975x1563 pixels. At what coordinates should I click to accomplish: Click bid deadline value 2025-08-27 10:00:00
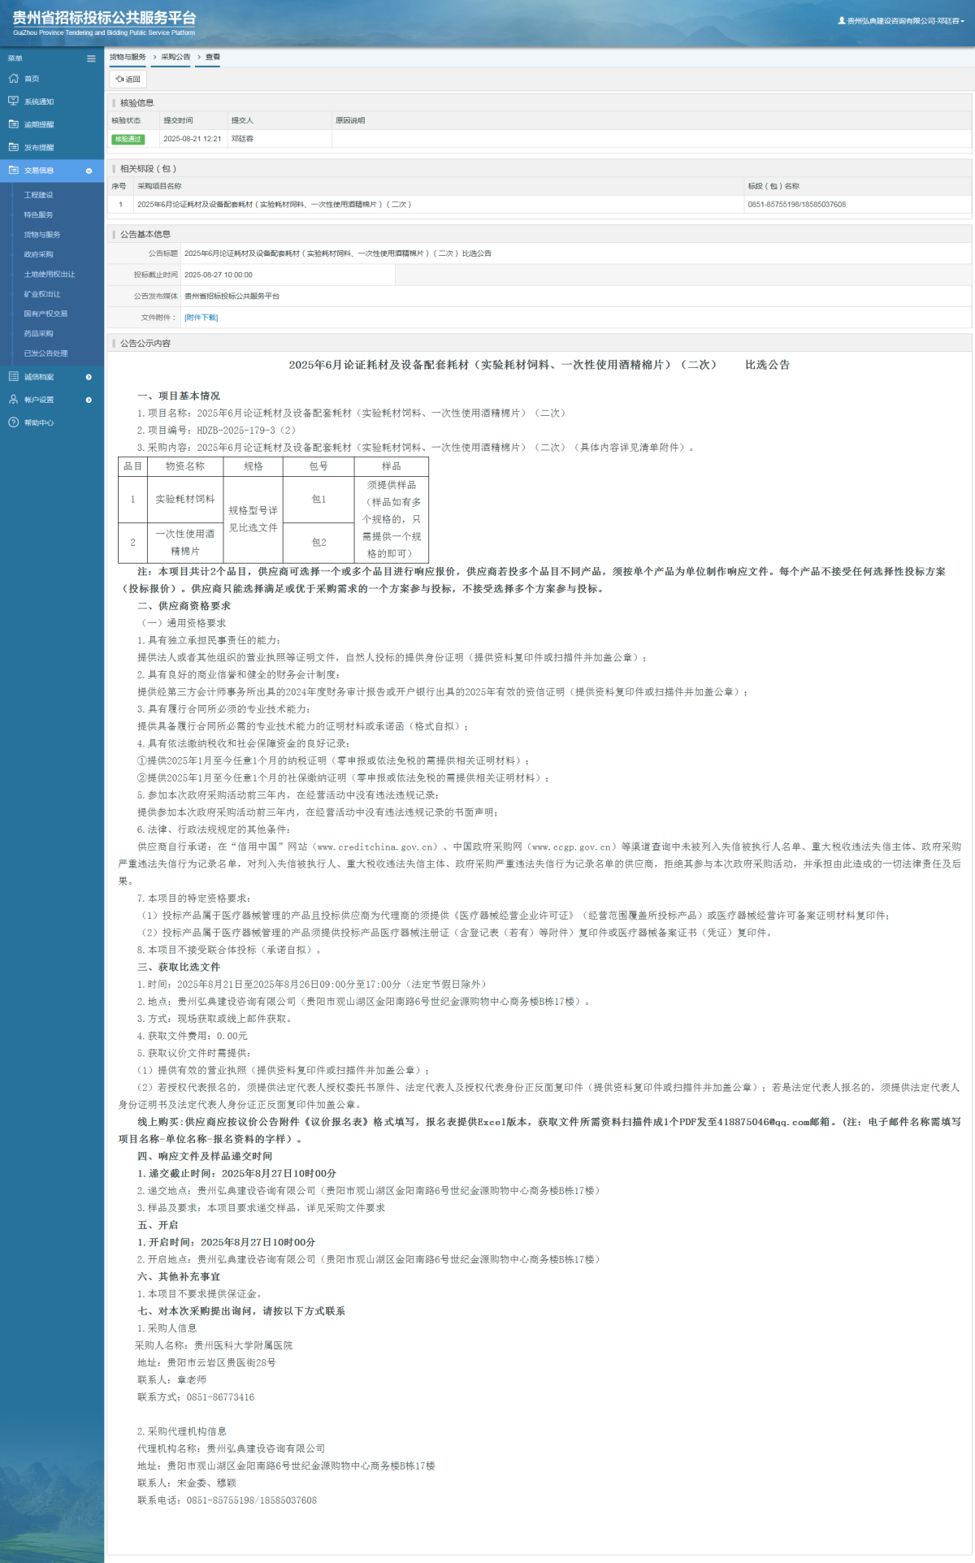(x=219, y=275)
